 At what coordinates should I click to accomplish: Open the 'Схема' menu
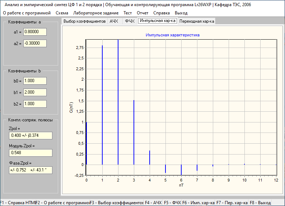pyautogui.click(x=62, y=13)
